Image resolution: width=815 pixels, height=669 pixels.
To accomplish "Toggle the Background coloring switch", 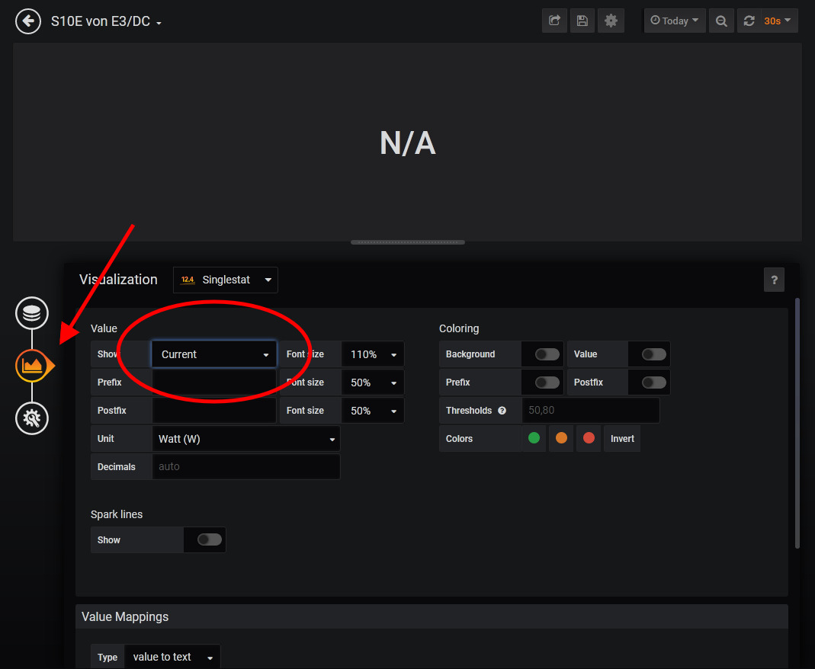I will click(x=547, y=354).
